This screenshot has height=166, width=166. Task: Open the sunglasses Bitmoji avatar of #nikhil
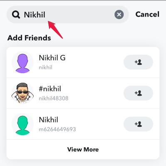click(x=22, y=93)
